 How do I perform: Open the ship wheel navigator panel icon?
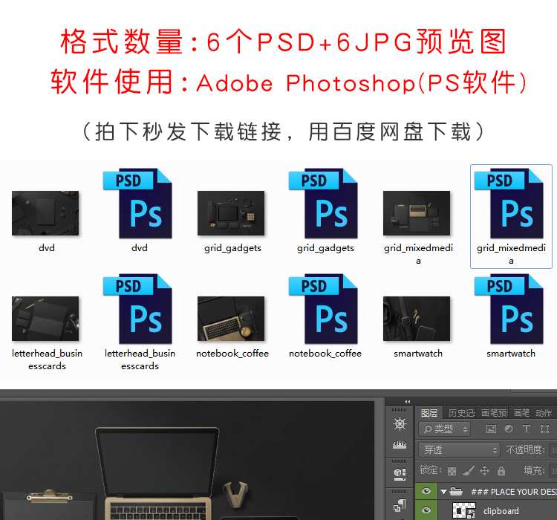pos(400,424)
